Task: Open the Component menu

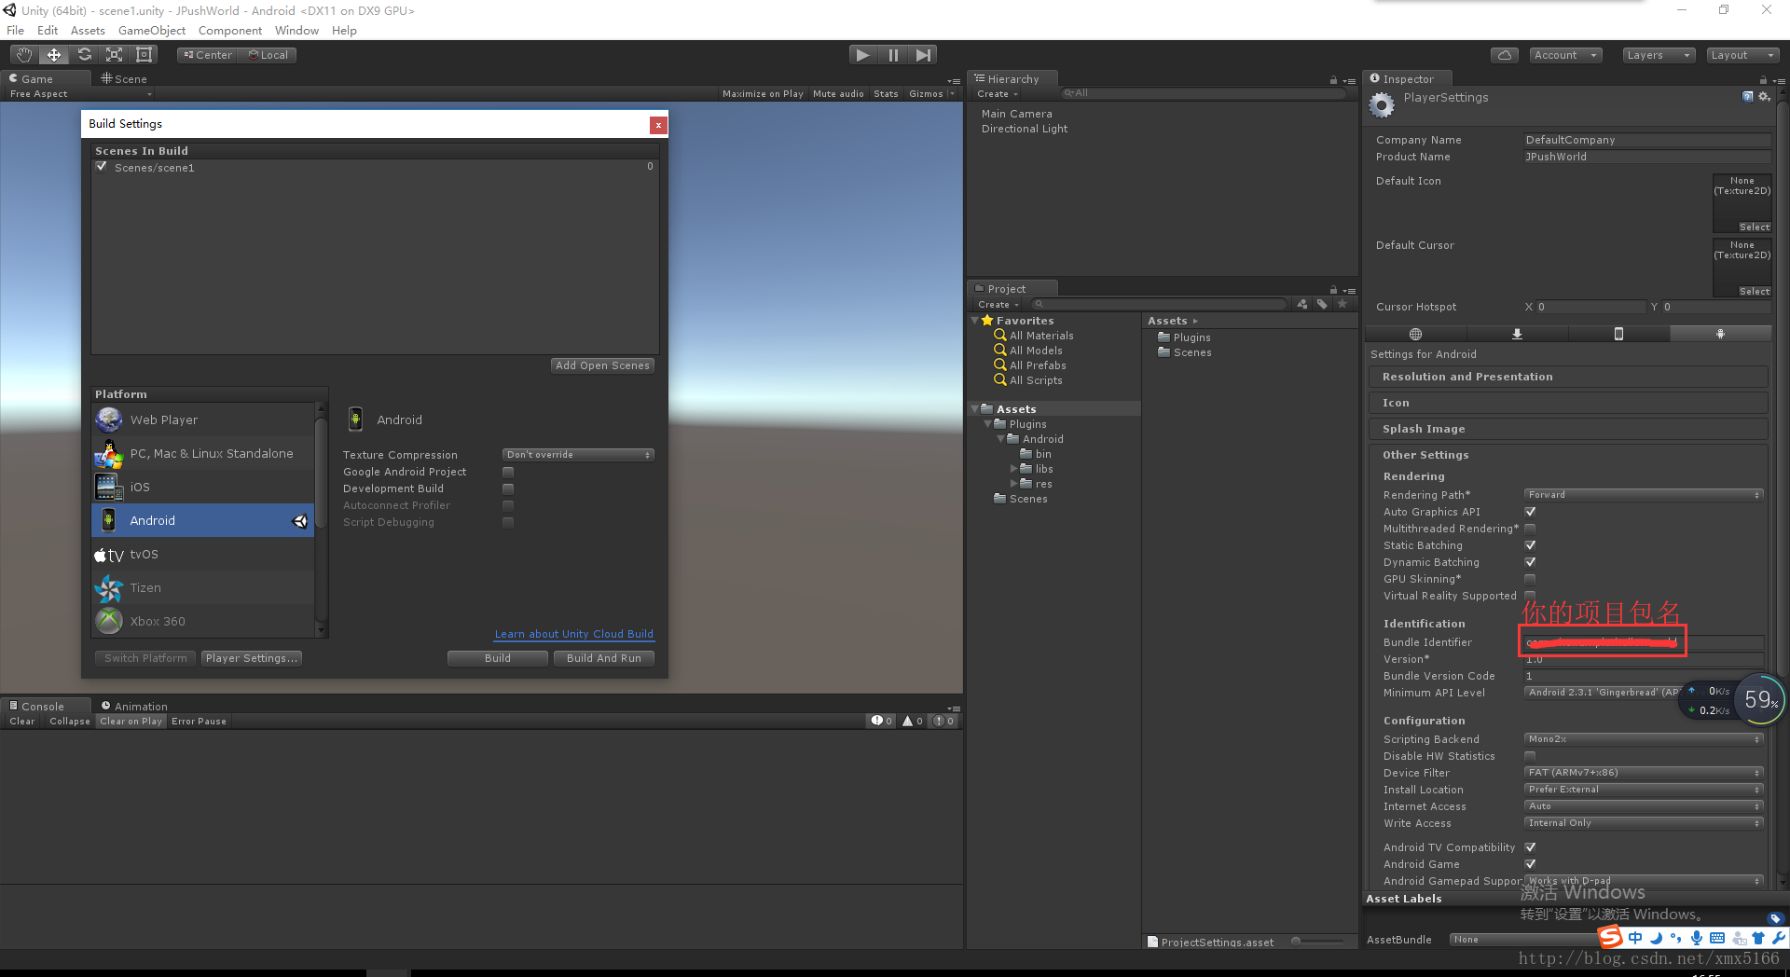Action: pyautogui.click(x=230, y=31)
